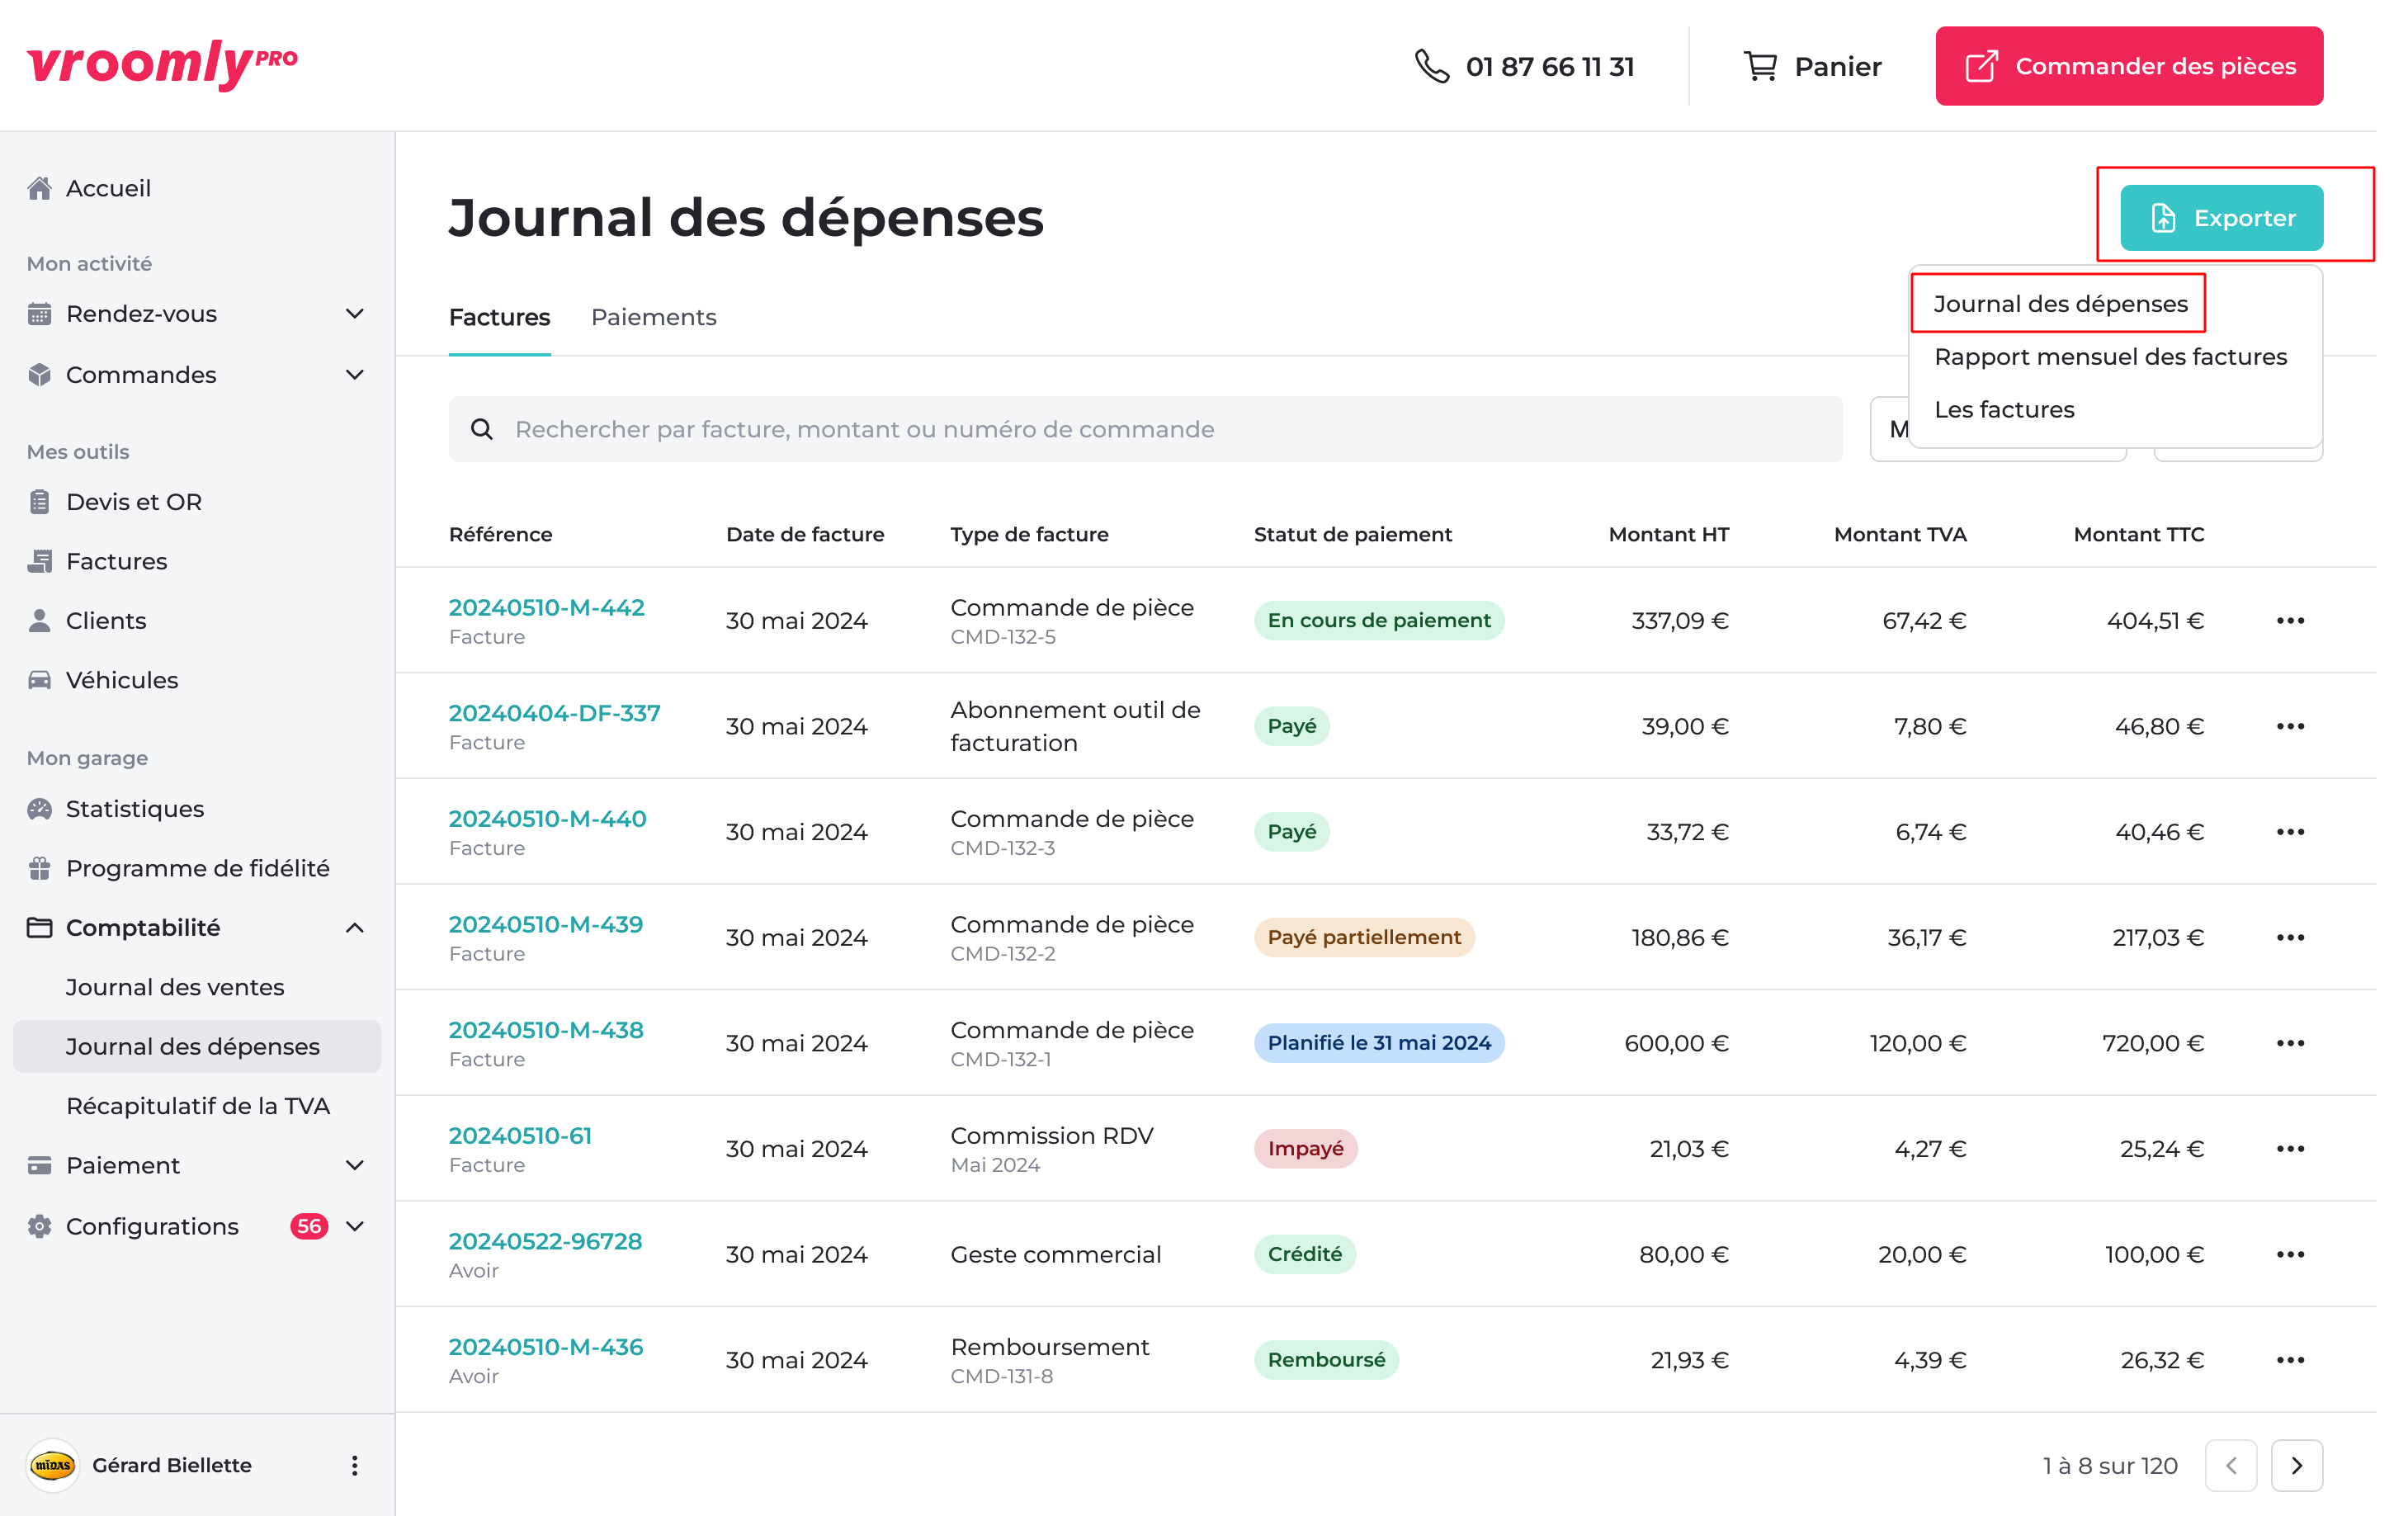Viewport: 2408px width, 1516px height.
Task: Open invoice 20240510-M-442
Action: (546, 607)
